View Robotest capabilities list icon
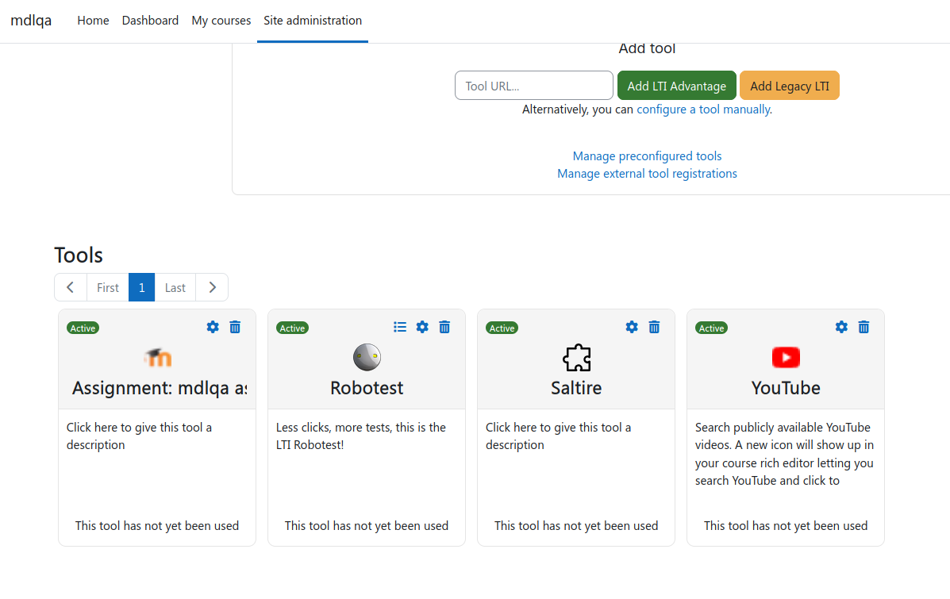950x599 pixels. pos(400,327)
